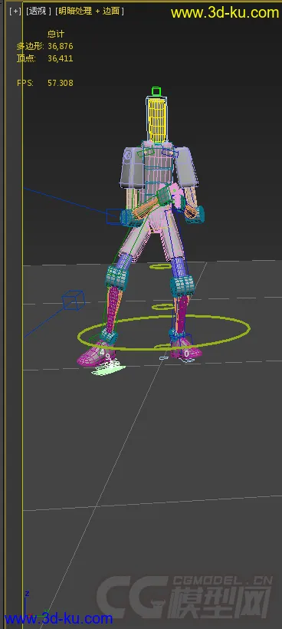Open the 明暗处理 + 边面 shading menu

pyautogui.click(x=90, y=12)
